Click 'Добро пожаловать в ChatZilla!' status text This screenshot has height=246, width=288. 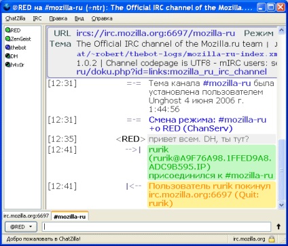[43, 239]
